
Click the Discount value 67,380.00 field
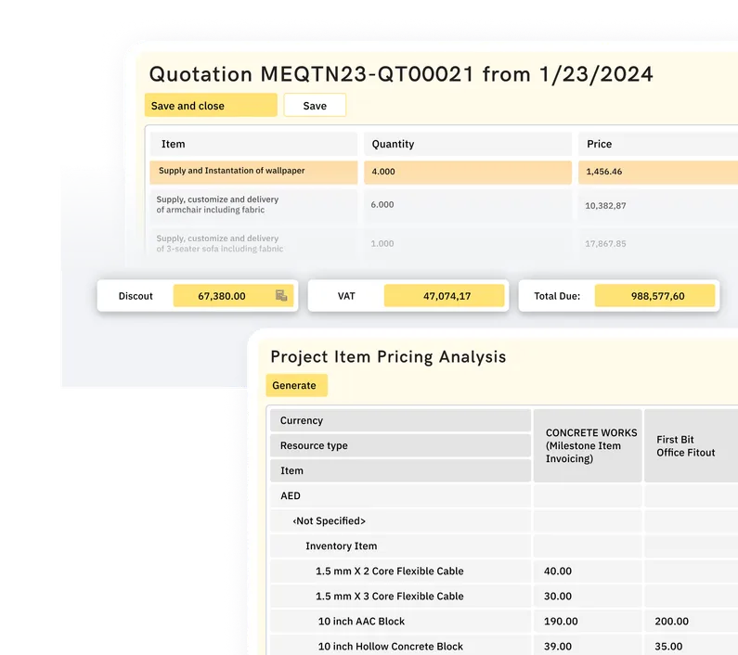233,296
